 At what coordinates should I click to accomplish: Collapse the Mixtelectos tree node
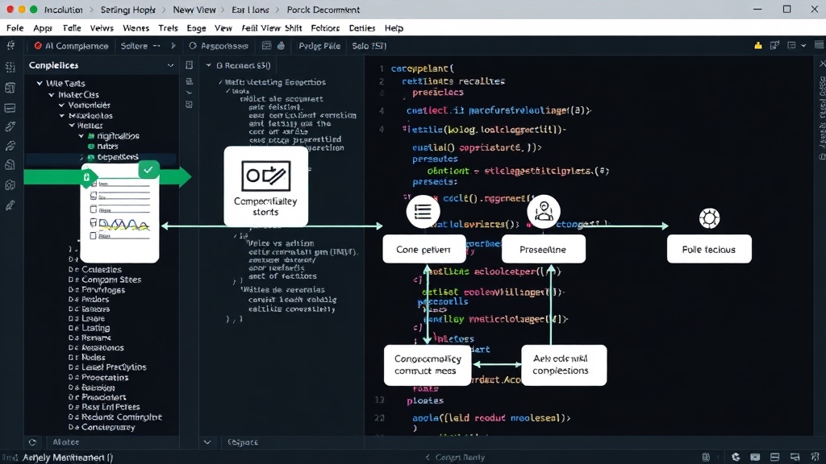pos(62,116)
